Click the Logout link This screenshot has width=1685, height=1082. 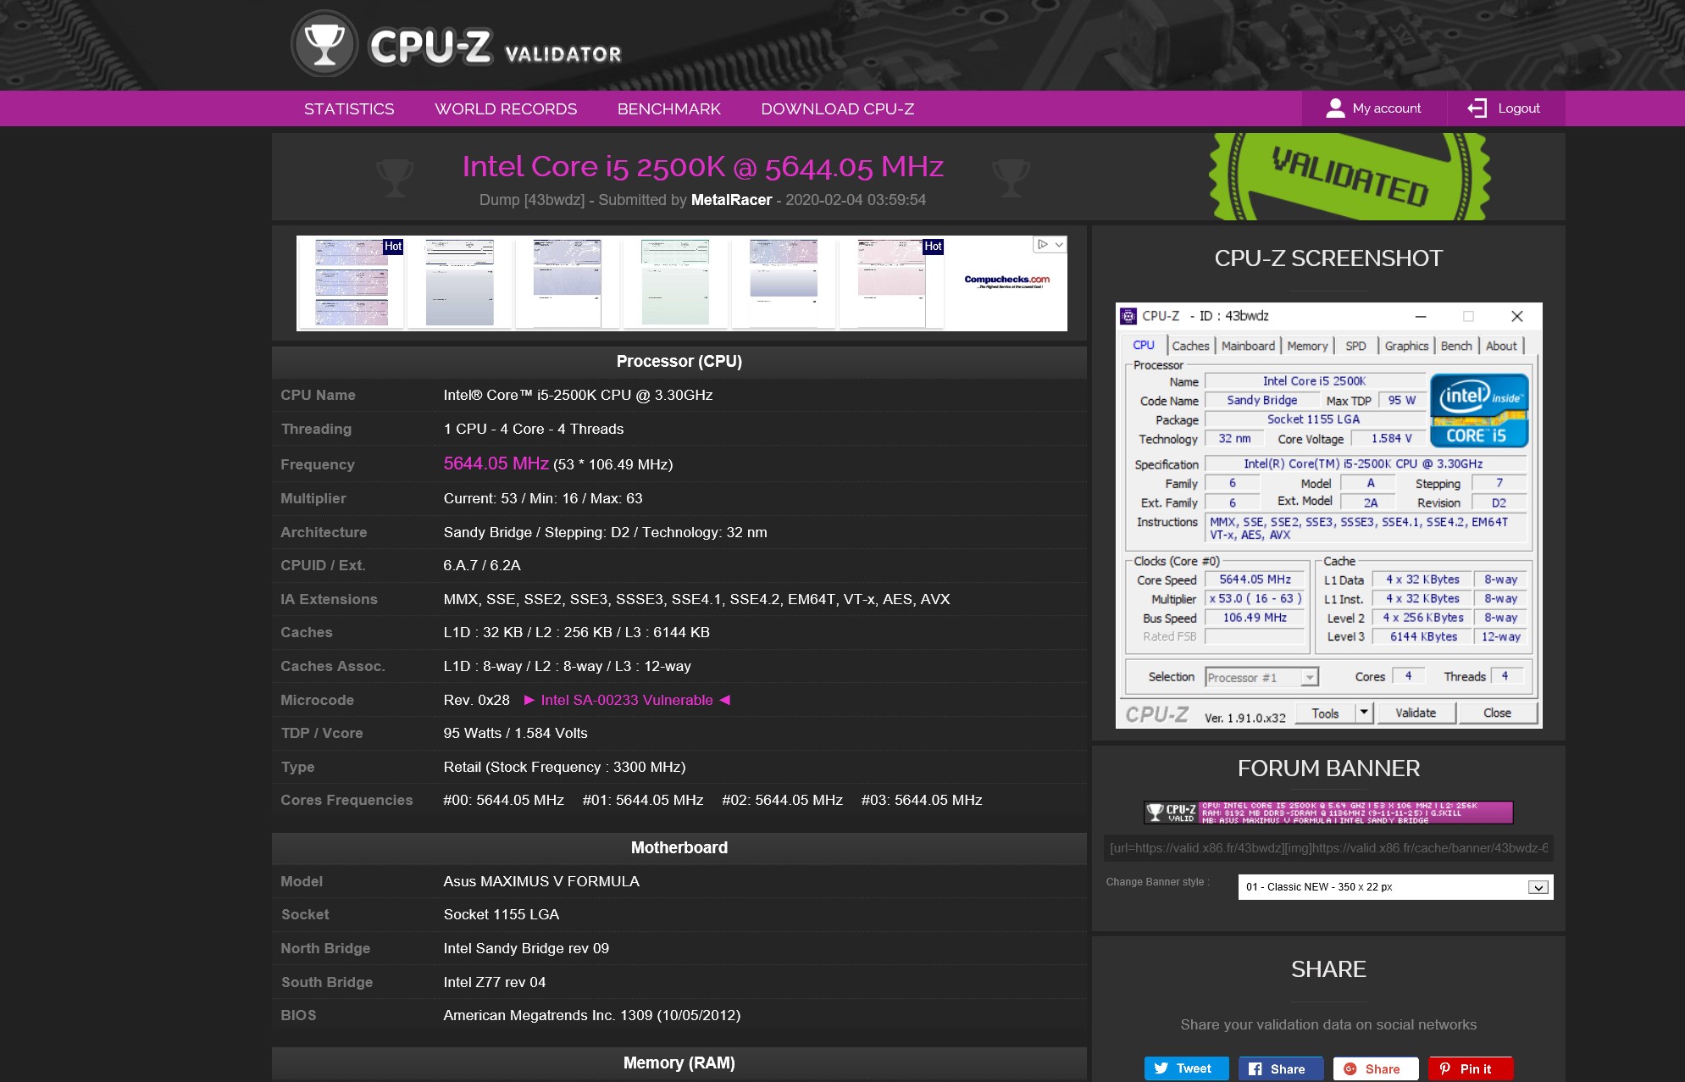1505,108
